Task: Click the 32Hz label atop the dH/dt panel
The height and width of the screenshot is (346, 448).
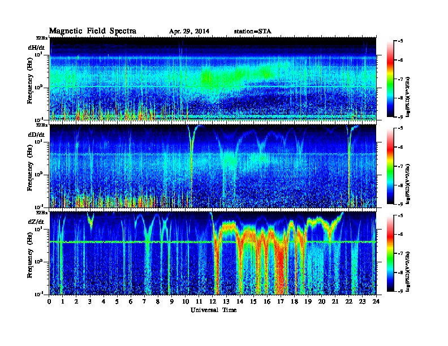Action: tap(42, 38)
